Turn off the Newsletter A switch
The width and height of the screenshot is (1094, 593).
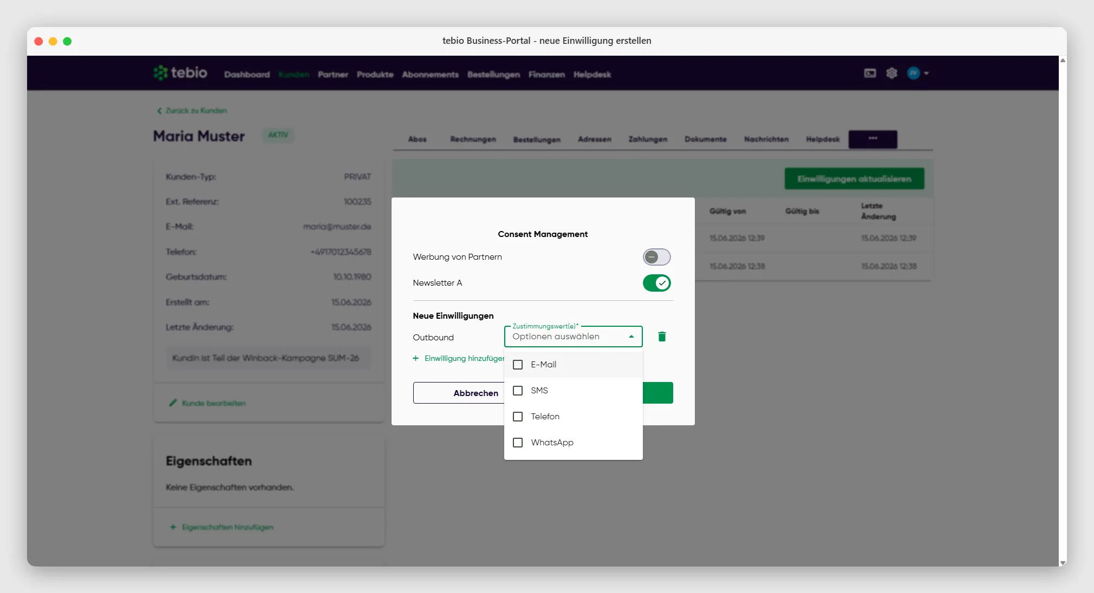tap(656, 283)
